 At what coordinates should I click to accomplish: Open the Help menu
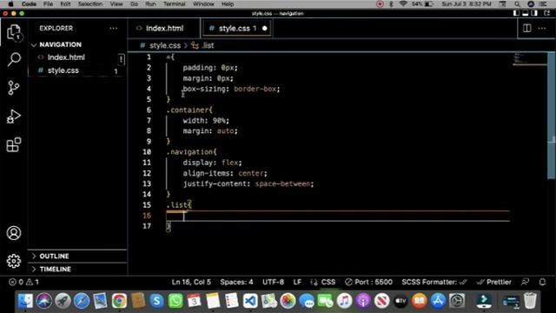(228, 3)
